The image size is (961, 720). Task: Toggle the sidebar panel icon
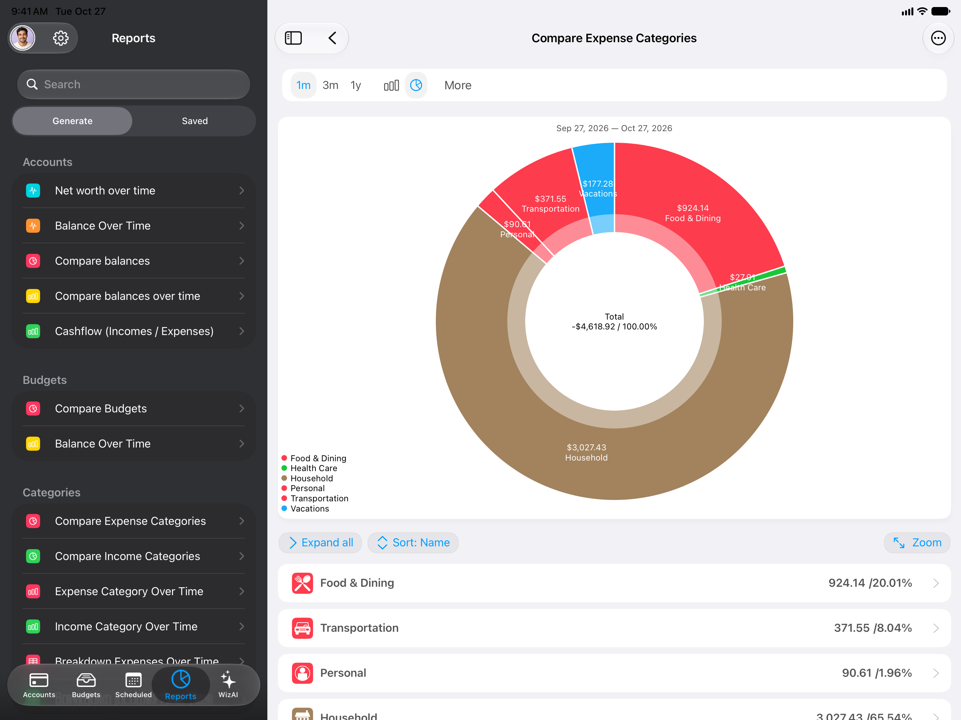tap(293, 38)
